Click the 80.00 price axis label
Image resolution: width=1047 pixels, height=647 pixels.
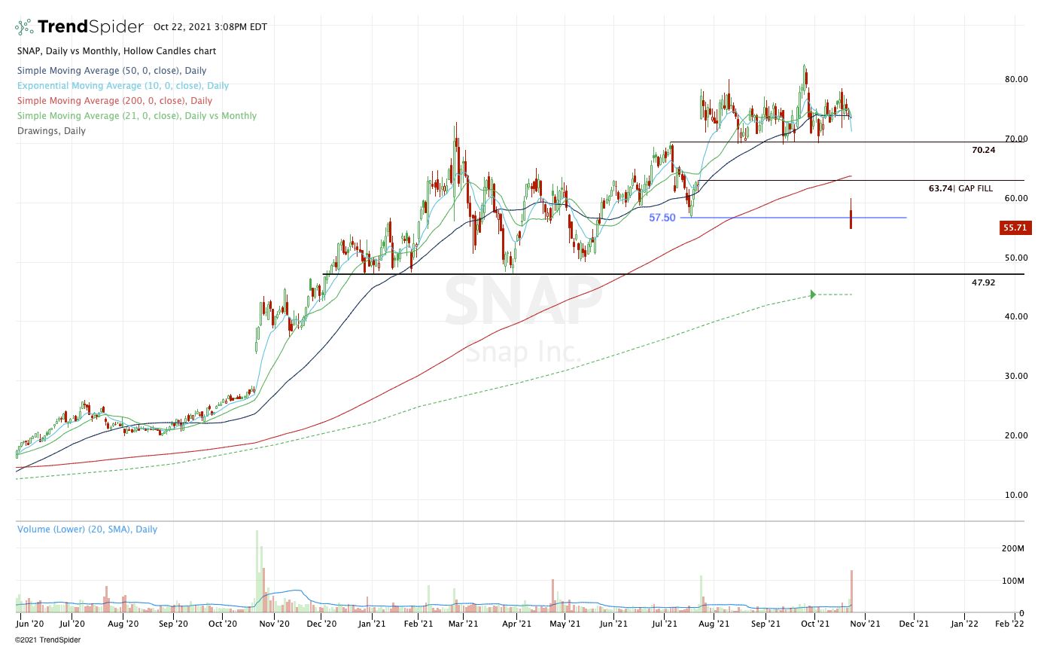point(1016,79)
